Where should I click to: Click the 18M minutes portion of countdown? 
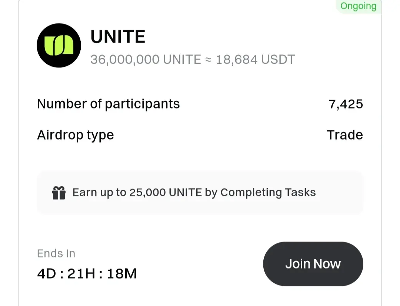pyautogui.click(x=122, y=274)
